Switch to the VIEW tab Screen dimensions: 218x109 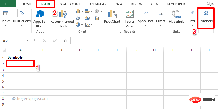[x=154, y=4]
